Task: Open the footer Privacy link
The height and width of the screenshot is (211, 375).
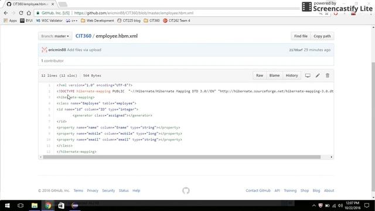Action: 93,190
